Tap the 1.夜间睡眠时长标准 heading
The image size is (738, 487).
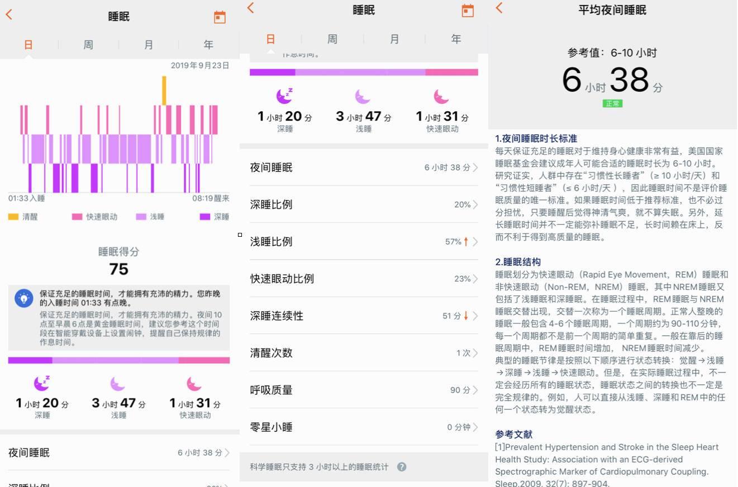(536, 139)
